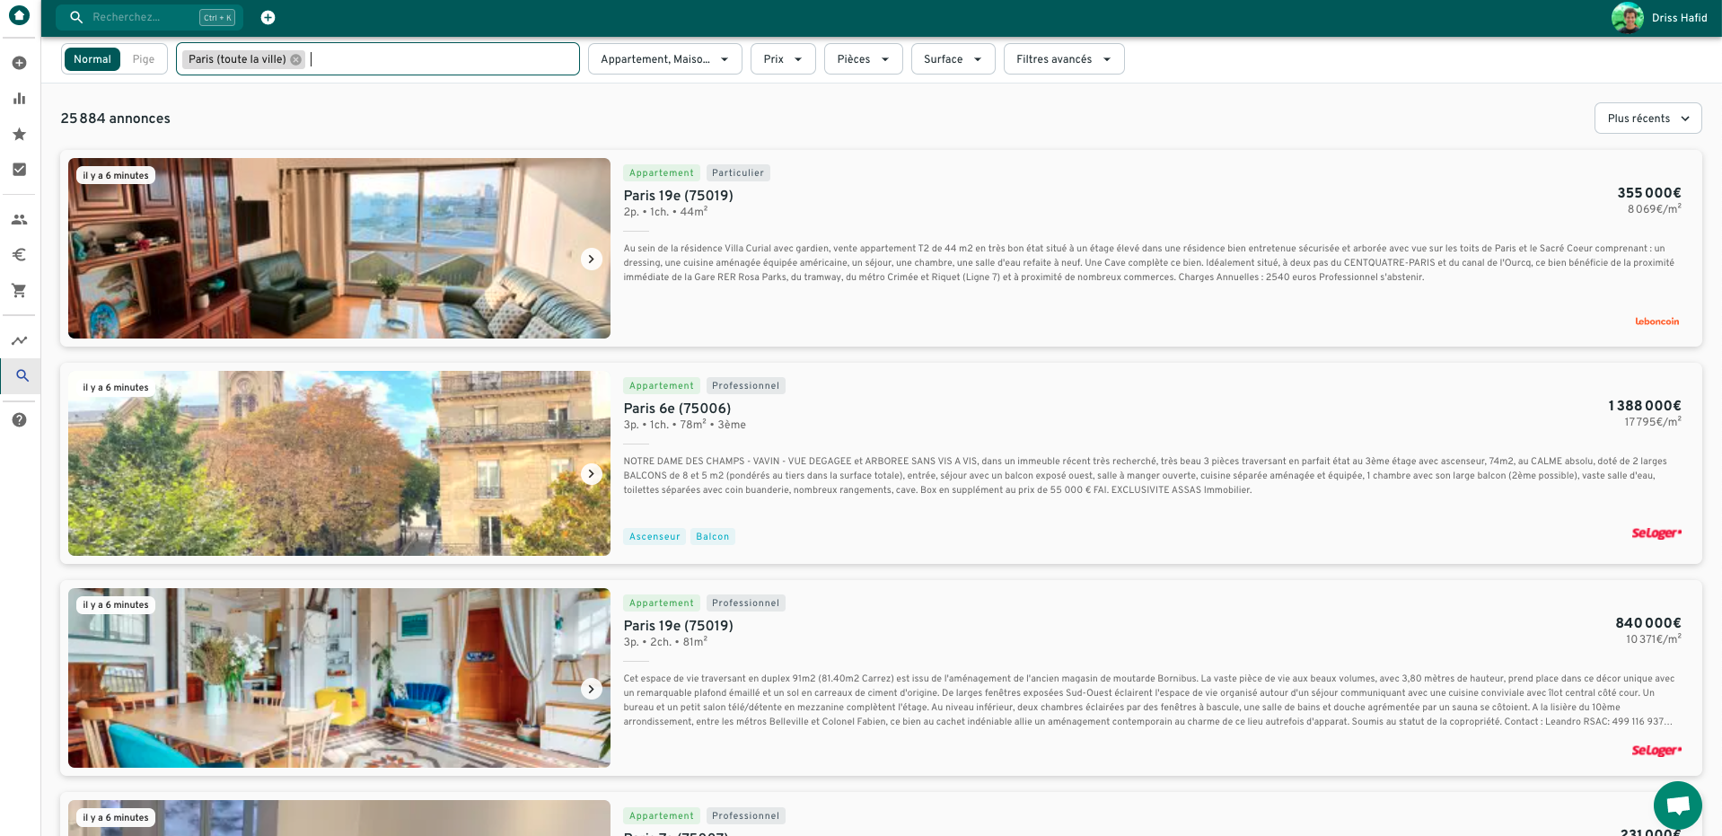
Task: Open listing title Paris 6e (75006)
Action: pyautogui.click(x=677, y=409)
